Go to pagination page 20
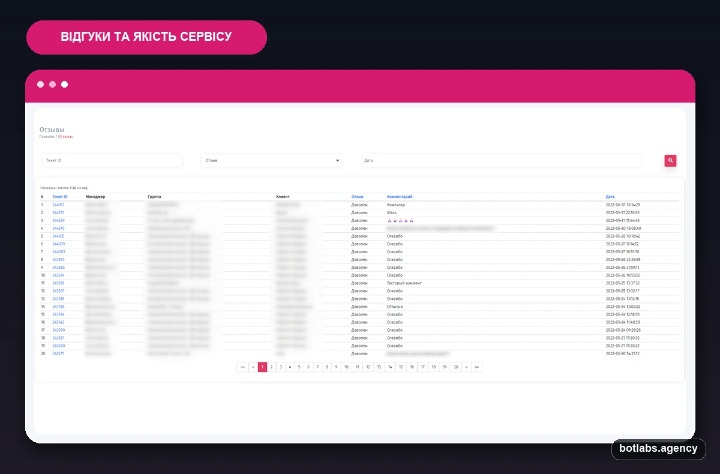Image resolution: width=720 pixels, height=474 pixels. point(456,367)
